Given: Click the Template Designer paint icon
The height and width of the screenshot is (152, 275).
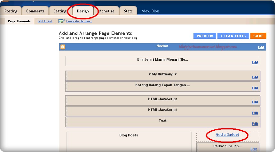Looking at the screenshot, I should click(x=61, y=21).
